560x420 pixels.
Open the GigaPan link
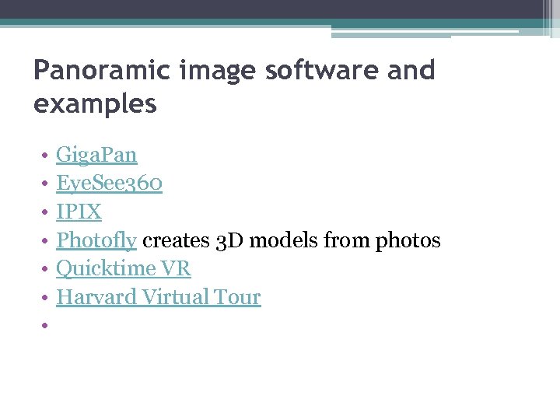click(x=96, y=155)
